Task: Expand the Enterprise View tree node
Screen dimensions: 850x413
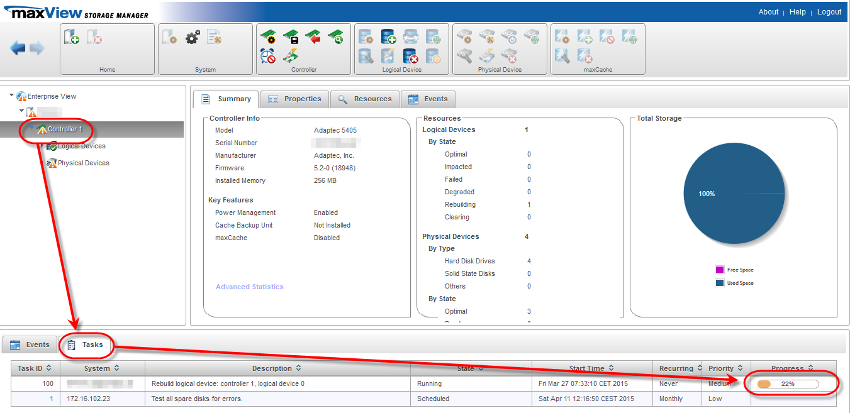Action: pos(11,96)
